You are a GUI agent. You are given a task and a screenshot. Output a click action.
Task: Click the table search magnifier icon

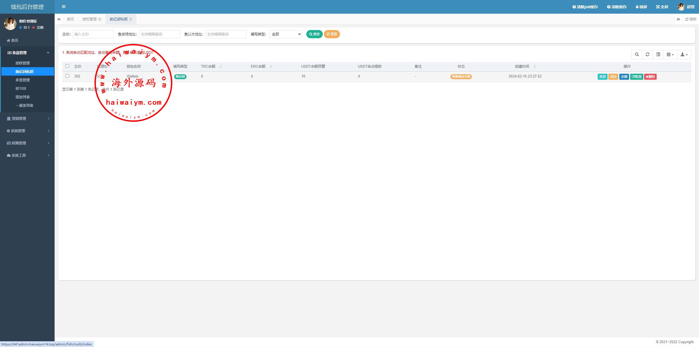[x=637, y=55]
